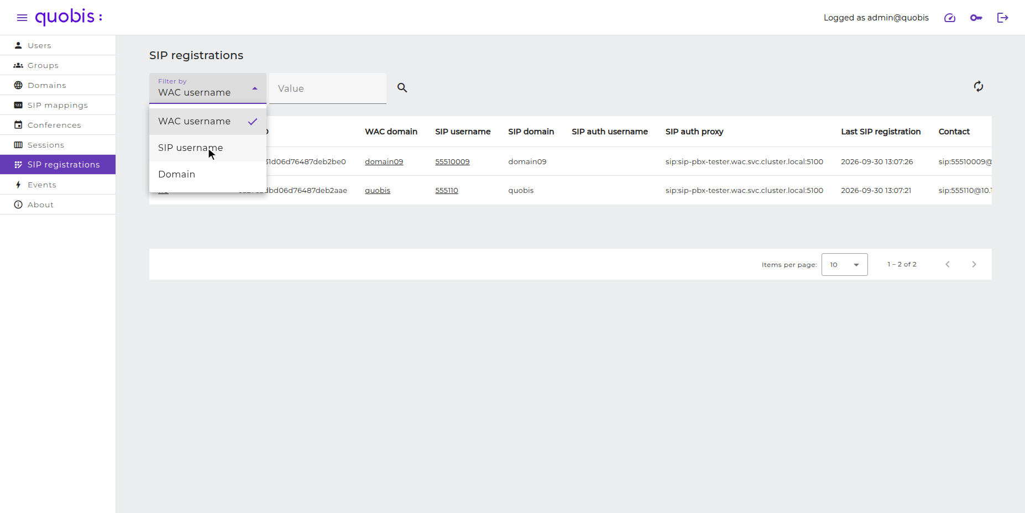1025x513 pixels.
Task: Click the Contact column header
Action: point(954,132)
